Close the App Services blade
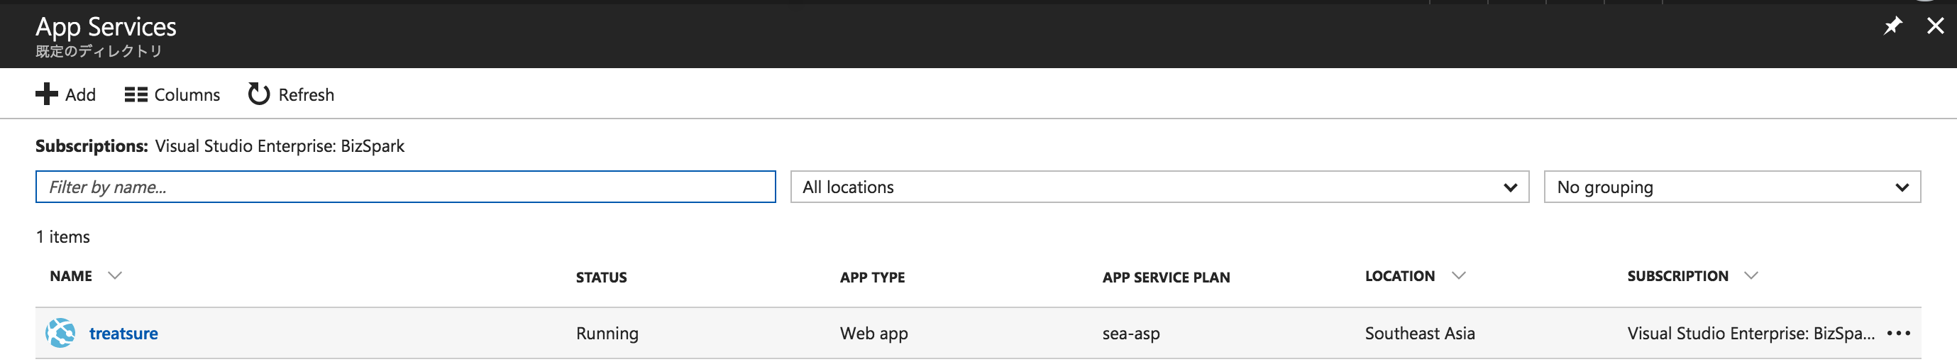The height and width of the screenshot is (362, 1957). pos(1935,26)
